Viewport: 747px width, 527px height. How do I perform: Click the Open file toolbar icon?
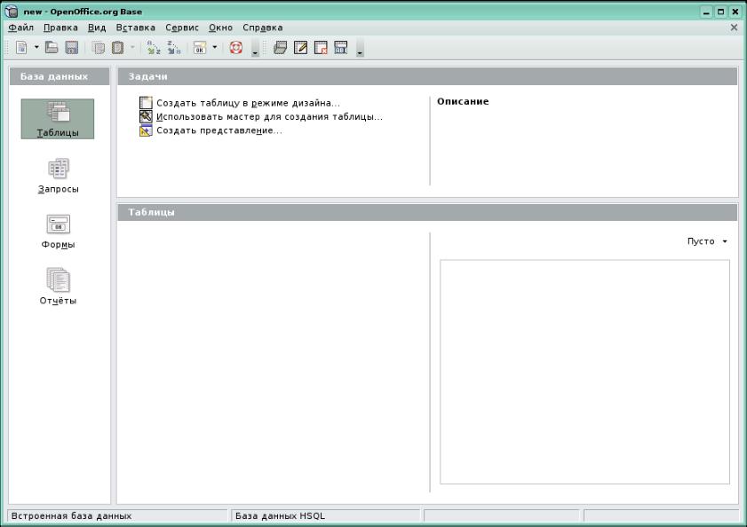point(52,47)
